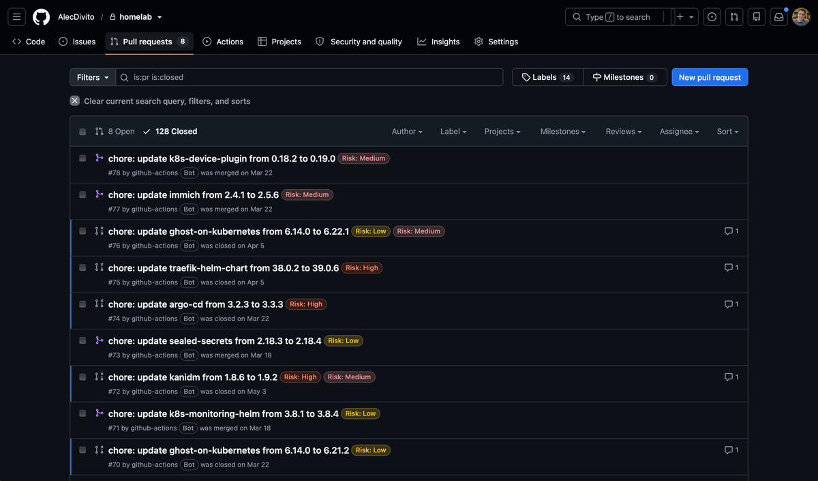Open comments on ghost-on-kubernetes 6.21.2 PR

pos(731,450)
